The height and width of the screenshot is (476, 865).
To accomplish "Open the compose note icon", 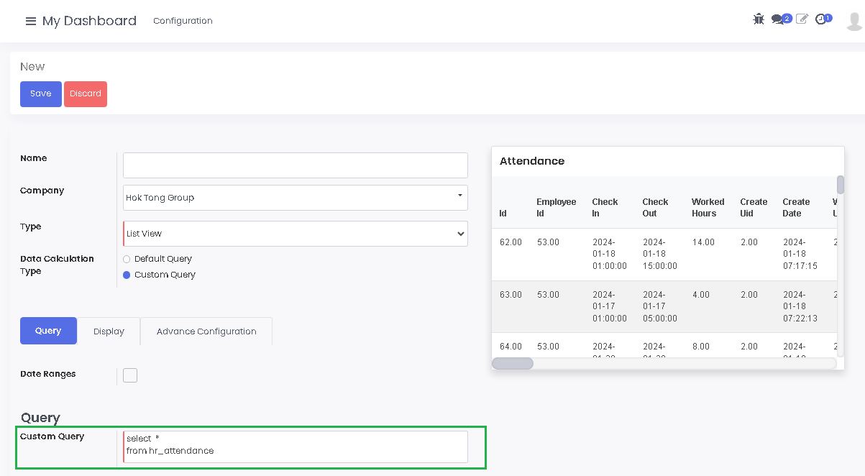I will pyautogui.click(x=801, y=19).
